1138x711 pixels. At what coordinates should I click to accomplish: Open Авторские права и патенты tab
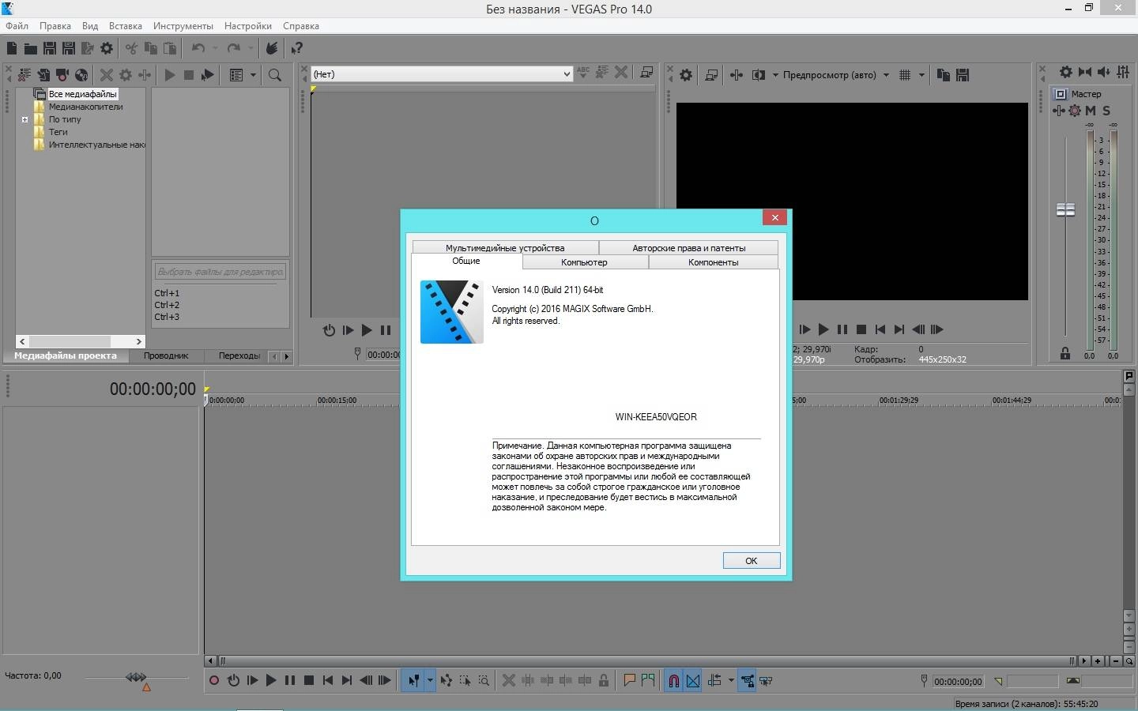pos(688,248)
